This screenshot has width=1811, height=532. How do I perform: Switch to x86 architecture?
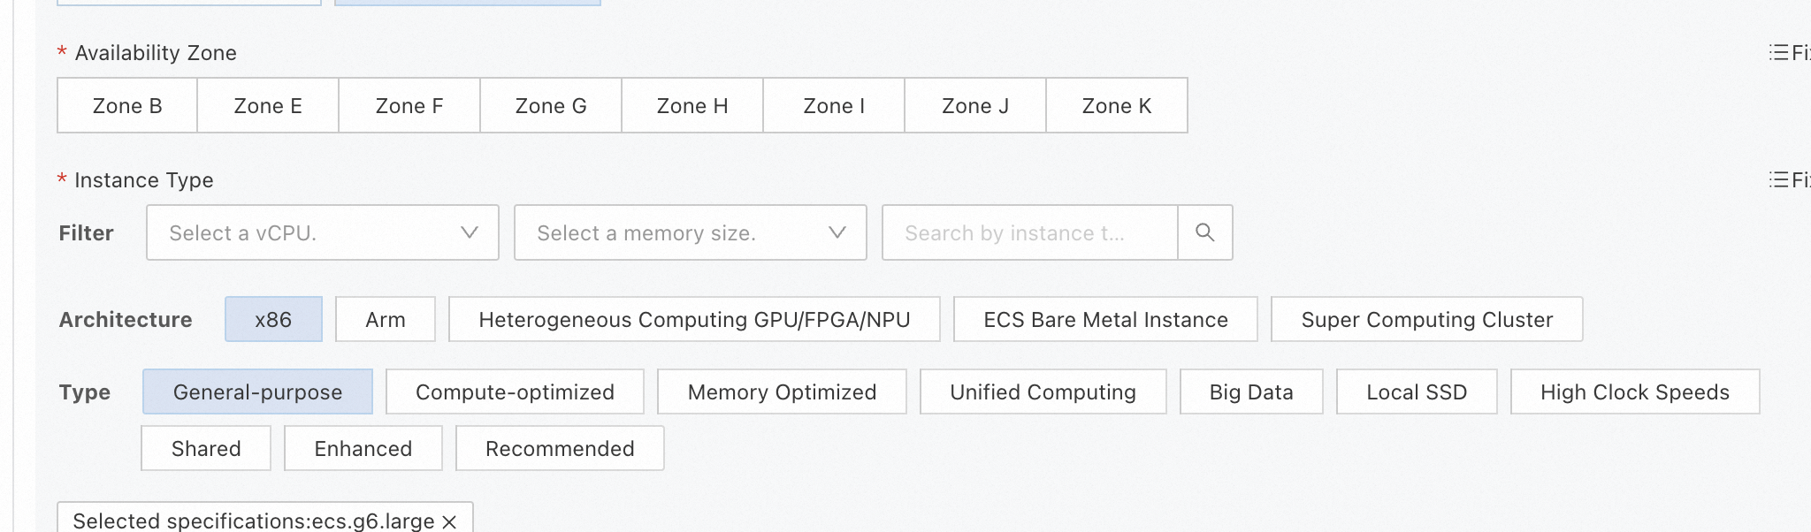273,319
